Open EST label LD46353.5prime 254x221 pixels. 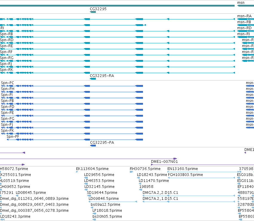99,181
